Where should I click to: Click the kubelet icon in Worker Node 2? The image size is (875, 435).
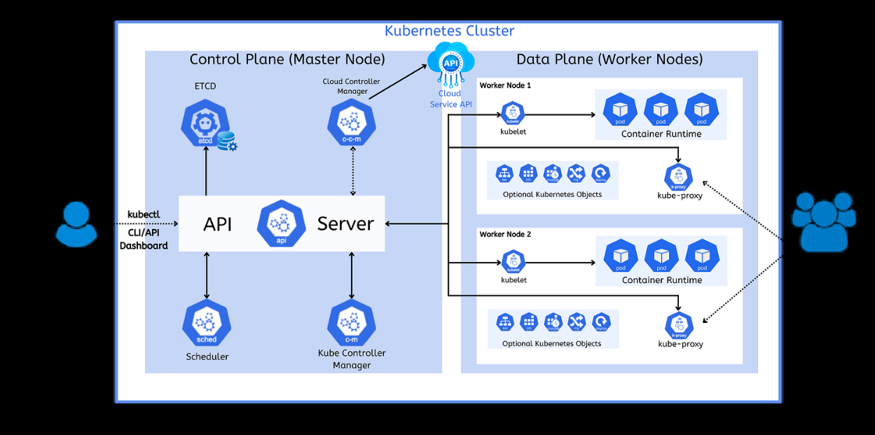pyautogui.click(x=514, y=263)
